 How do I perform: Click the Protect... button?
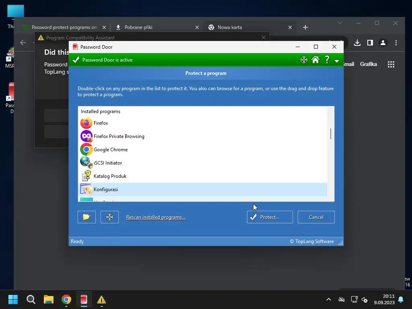coord(270,217)
